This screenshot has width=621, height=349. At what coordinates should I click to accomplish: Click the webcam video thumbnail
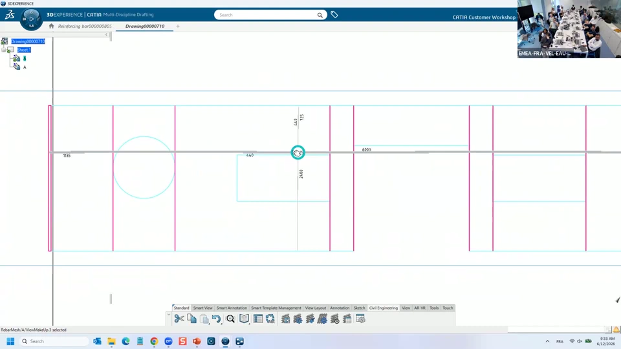[x=569, y=29]
